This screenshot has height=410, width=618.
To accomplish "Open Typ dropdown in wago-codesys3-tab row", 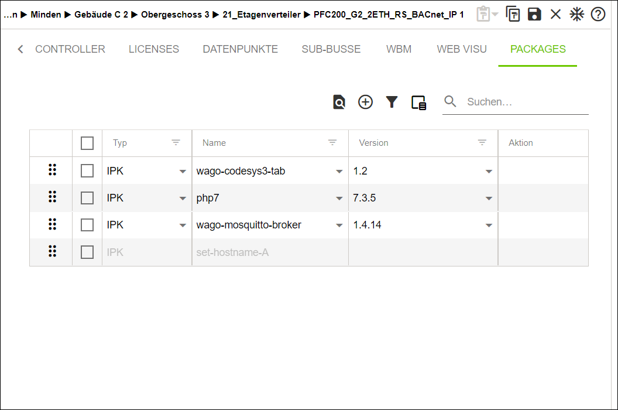I will point(183,172).
